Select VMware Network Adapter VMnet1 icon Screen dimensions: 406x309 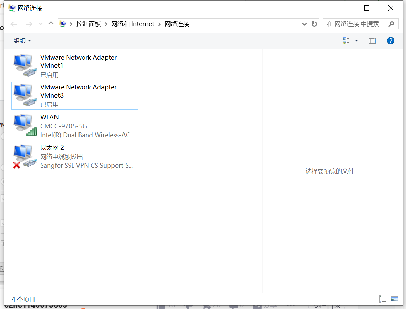(25, 65)
